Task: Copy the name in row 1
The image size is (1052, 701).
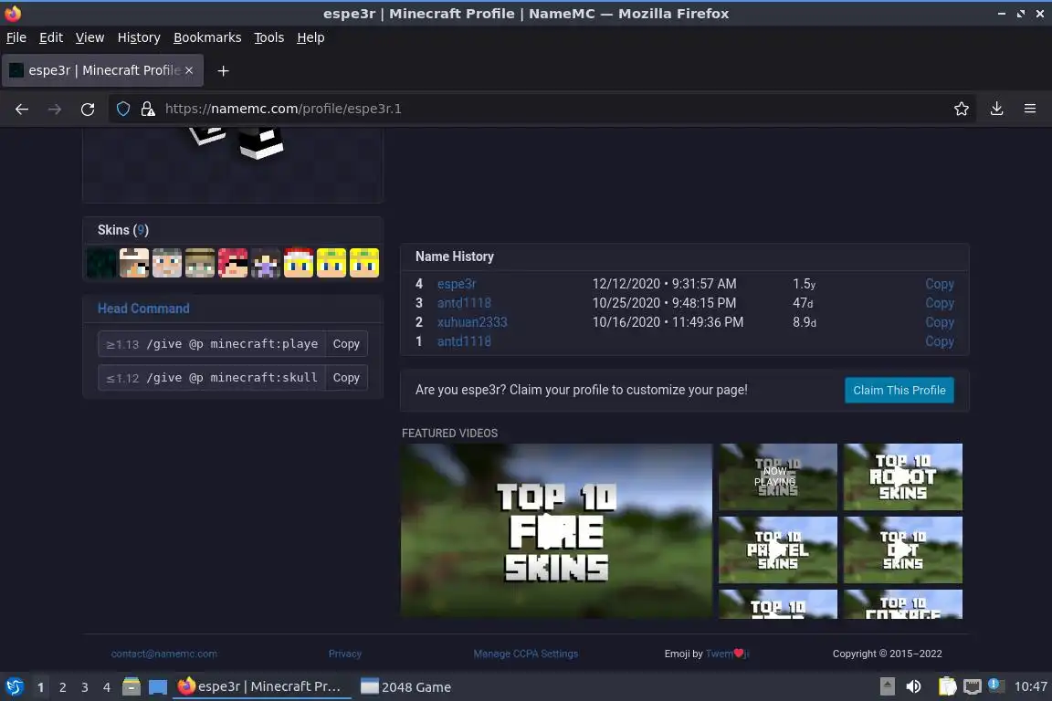Action: pyautogui.click(x=940, y=341)
